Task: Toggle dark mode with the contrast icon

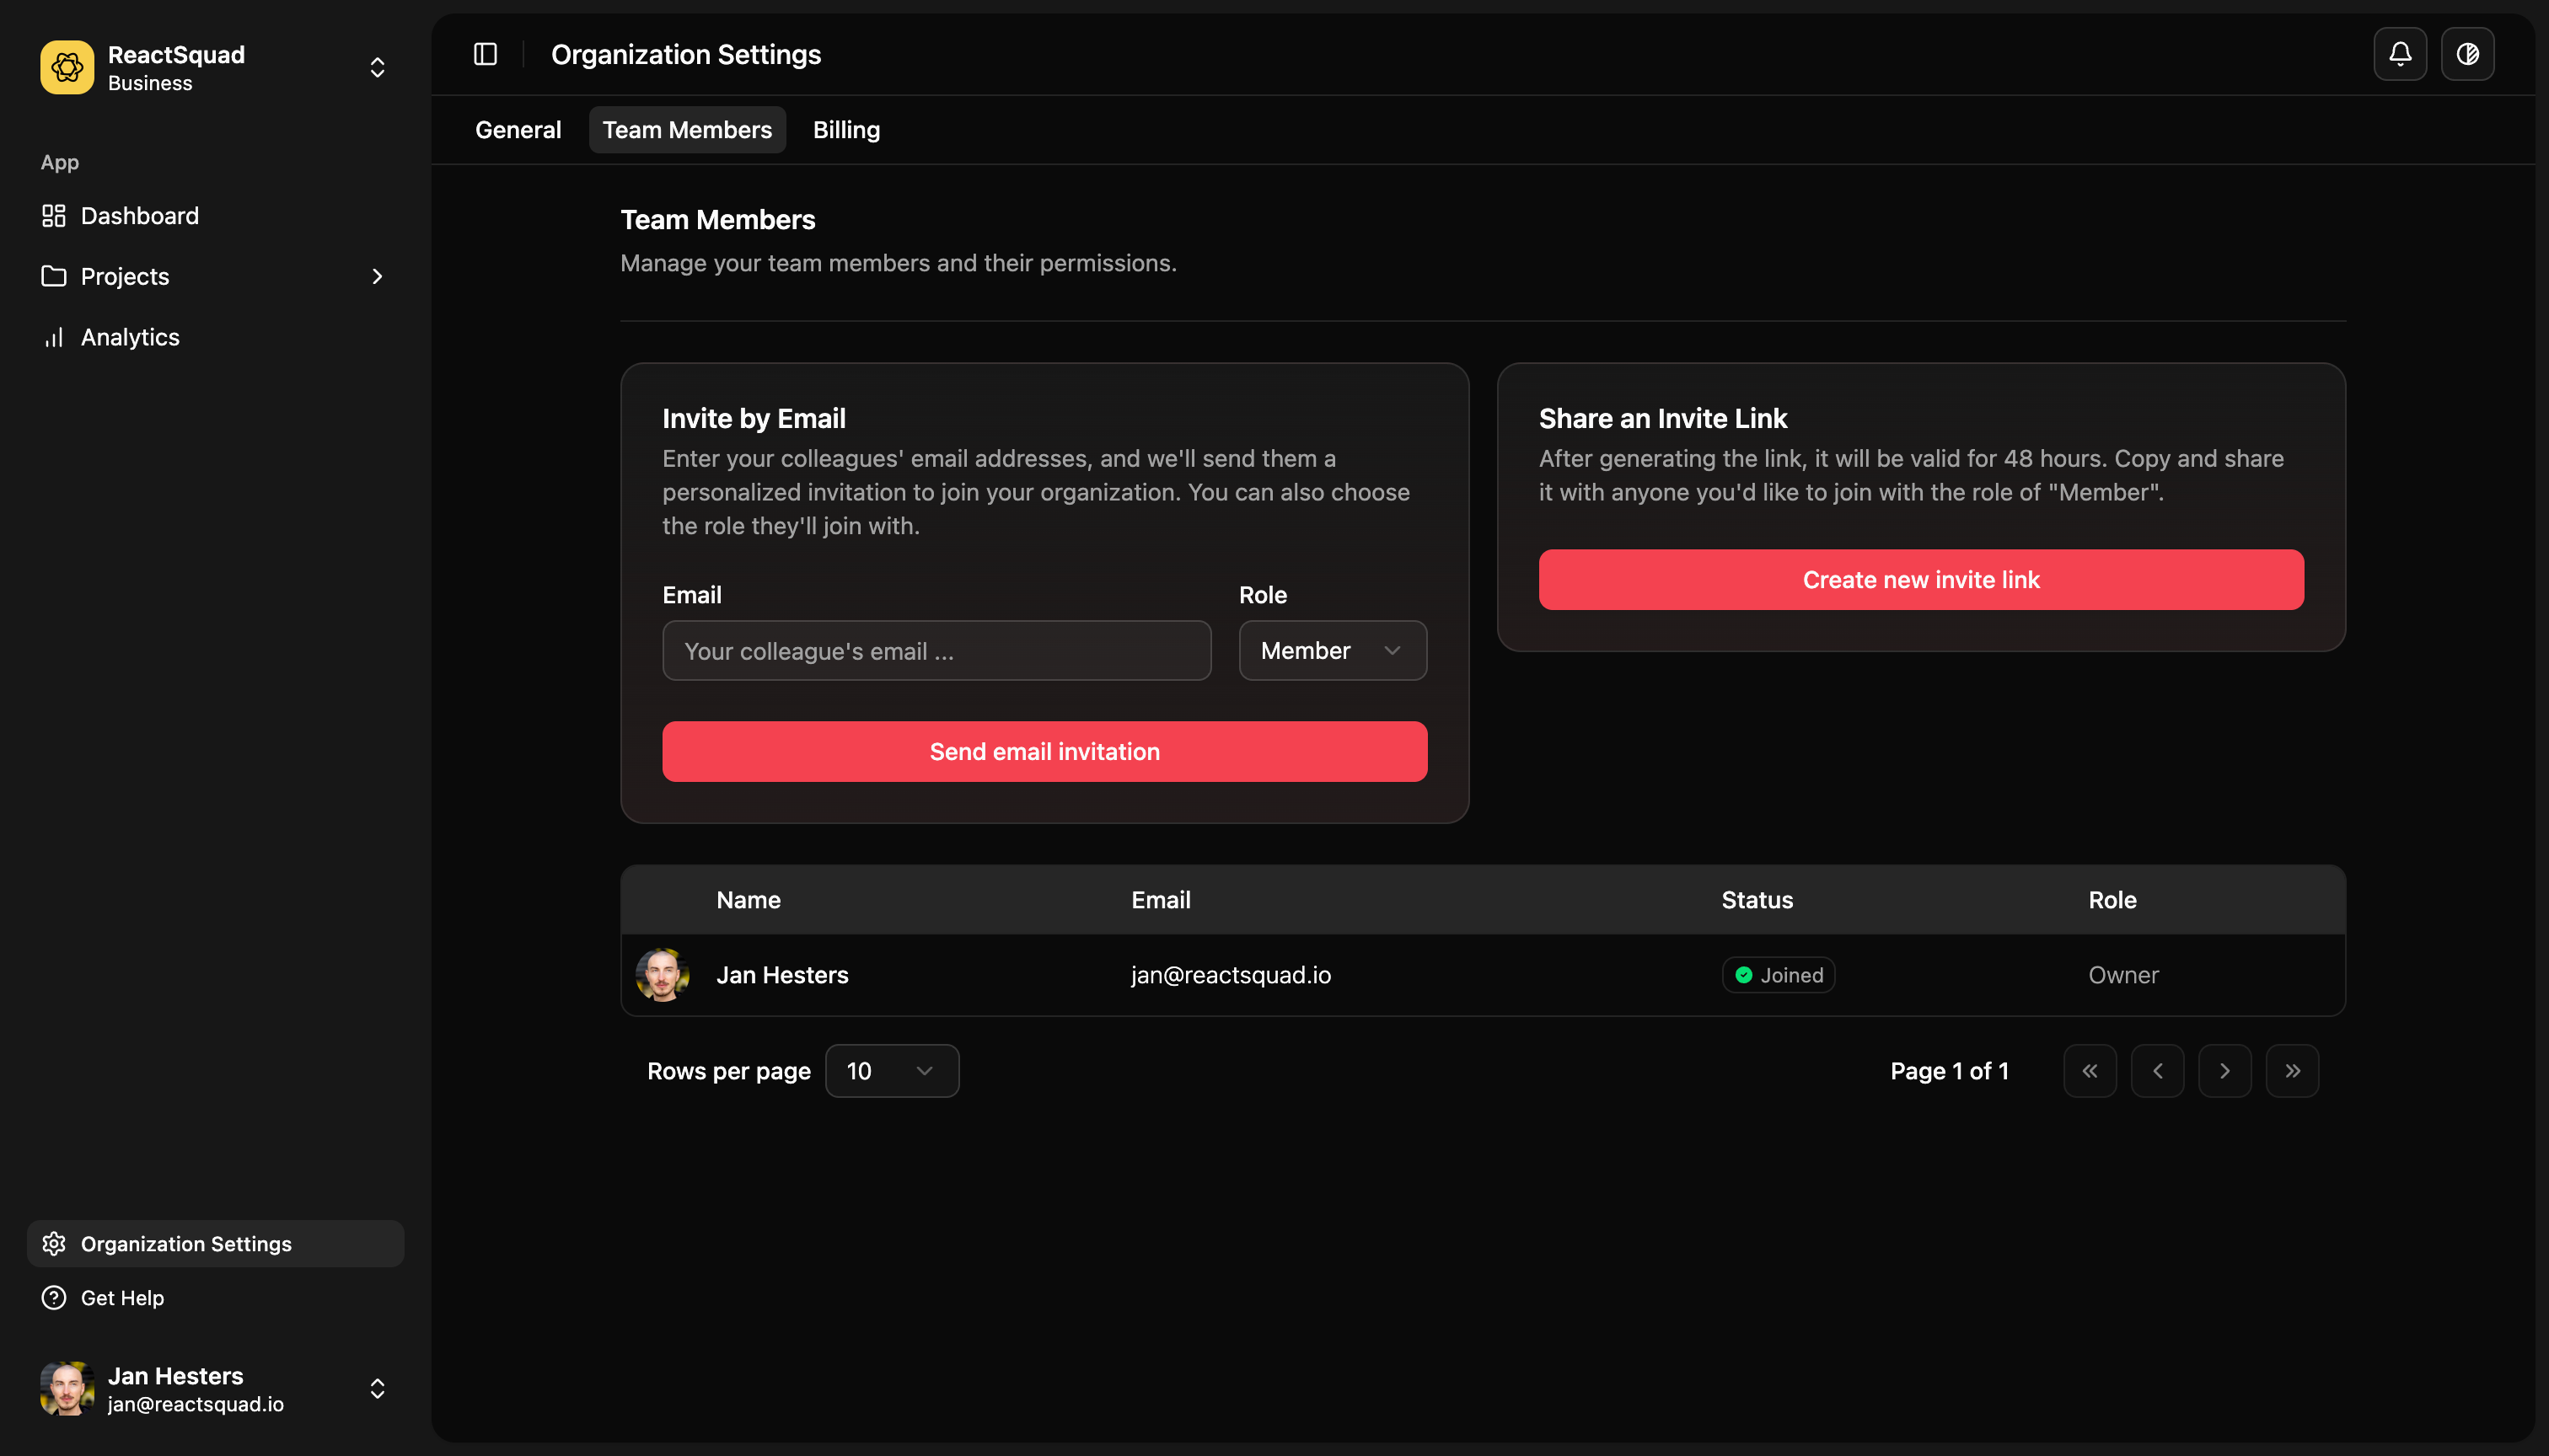Action: click(x=2468, y=54)
